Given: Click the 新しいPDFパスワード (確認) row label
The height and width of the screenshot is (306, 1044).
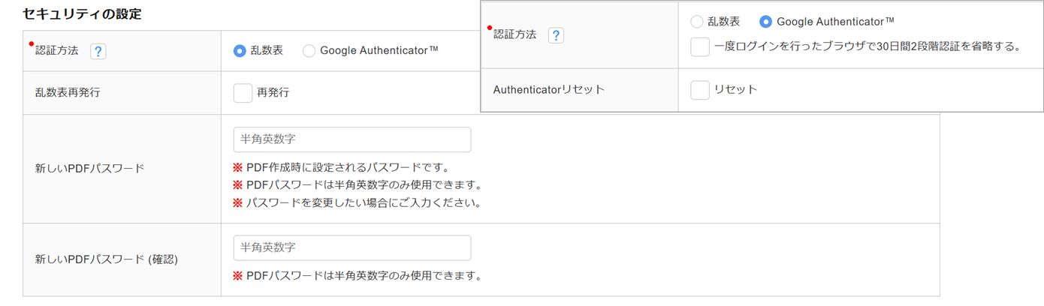Looking at the screenshot, I should [x=106, y=259].
